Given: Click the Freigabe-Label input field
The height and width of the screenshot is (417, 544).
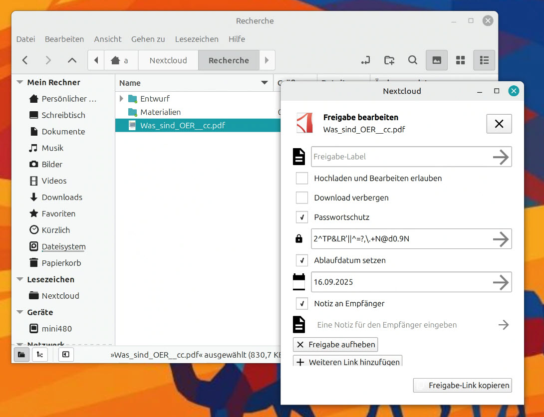Looking at the screenshot, I should (x=399, y=157).
